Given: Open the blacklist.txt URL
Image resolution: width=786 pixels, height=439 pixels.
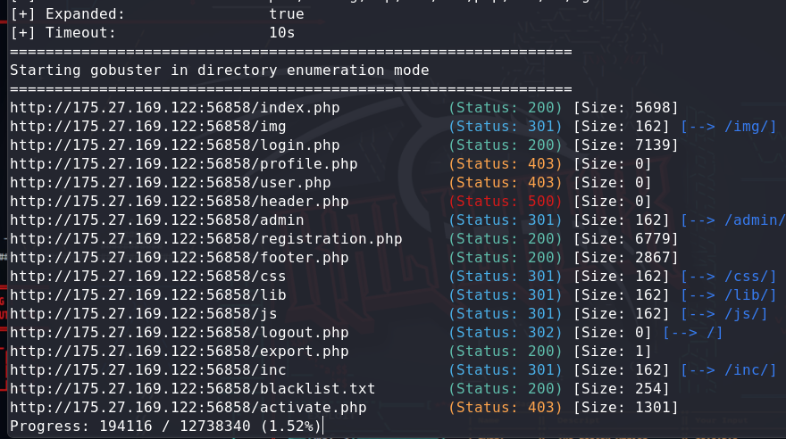Looking at the screenshot, I should coord(192,389).
